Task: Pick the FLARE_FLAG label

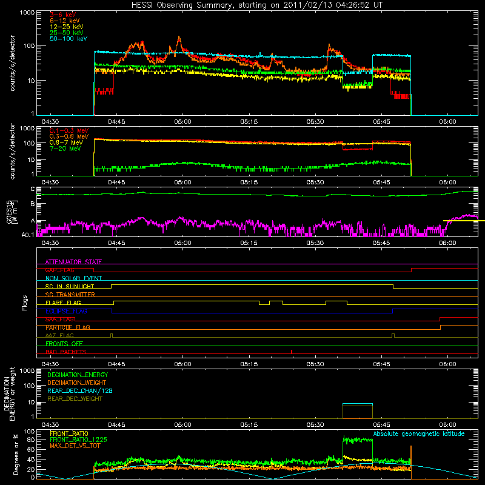Action: [63, 303]
